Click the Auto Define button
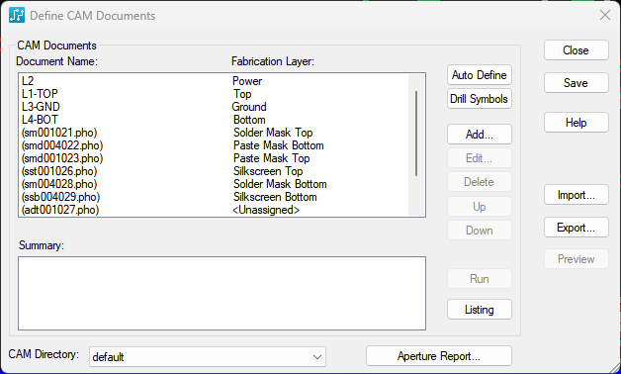The image size is (621, 374). [480, 75]
